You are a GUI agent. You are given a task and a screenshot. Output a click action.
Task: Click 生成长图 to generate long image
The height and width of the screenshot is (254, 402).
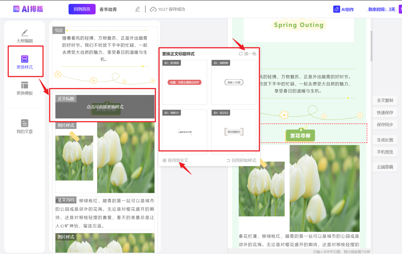point(385,140)
